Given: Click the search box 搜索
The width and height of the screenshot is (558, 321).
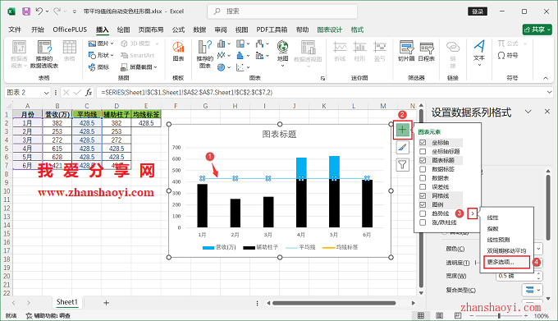Looking at the screenshot, I should [x=282, y=11].
